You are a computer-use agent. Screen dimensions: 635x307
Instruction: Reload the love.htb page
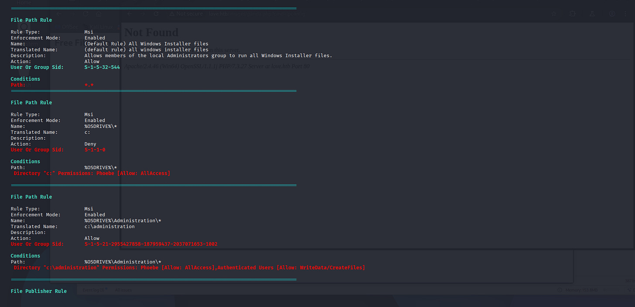[156, 14]
